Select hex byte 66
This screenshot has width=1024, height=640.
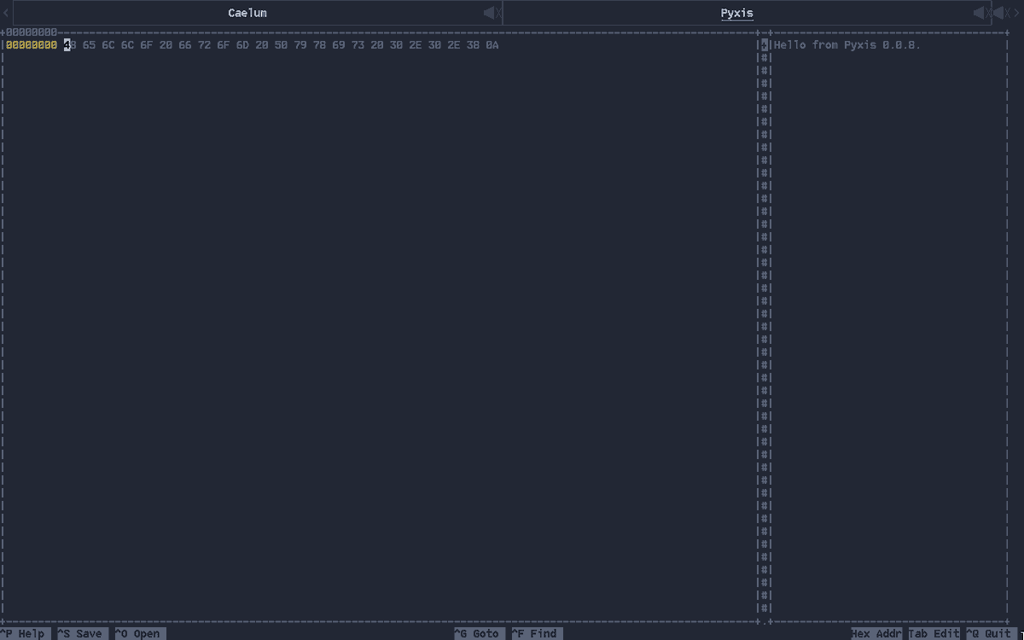[185, 45]
